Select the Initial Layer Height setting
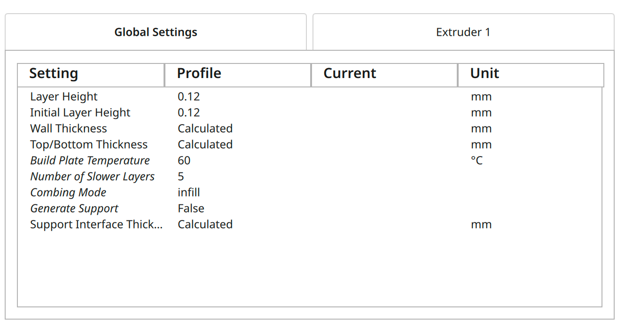Screen dimensions: 625x329 [x=80, y=113]
